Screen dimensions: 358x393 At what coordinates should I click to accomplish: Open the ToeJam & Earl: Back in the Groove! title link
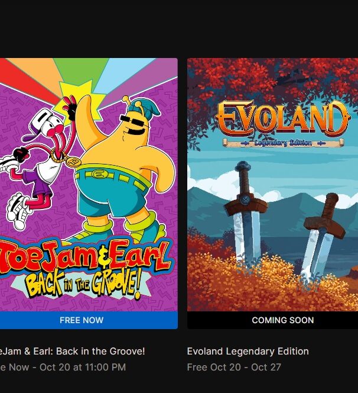73,351
